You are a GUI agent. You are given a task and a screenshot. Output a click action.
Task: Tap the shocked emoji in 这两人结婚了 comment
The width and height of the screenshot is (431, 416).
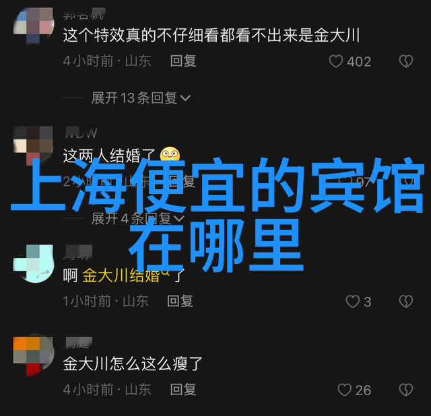pos(170,155)
